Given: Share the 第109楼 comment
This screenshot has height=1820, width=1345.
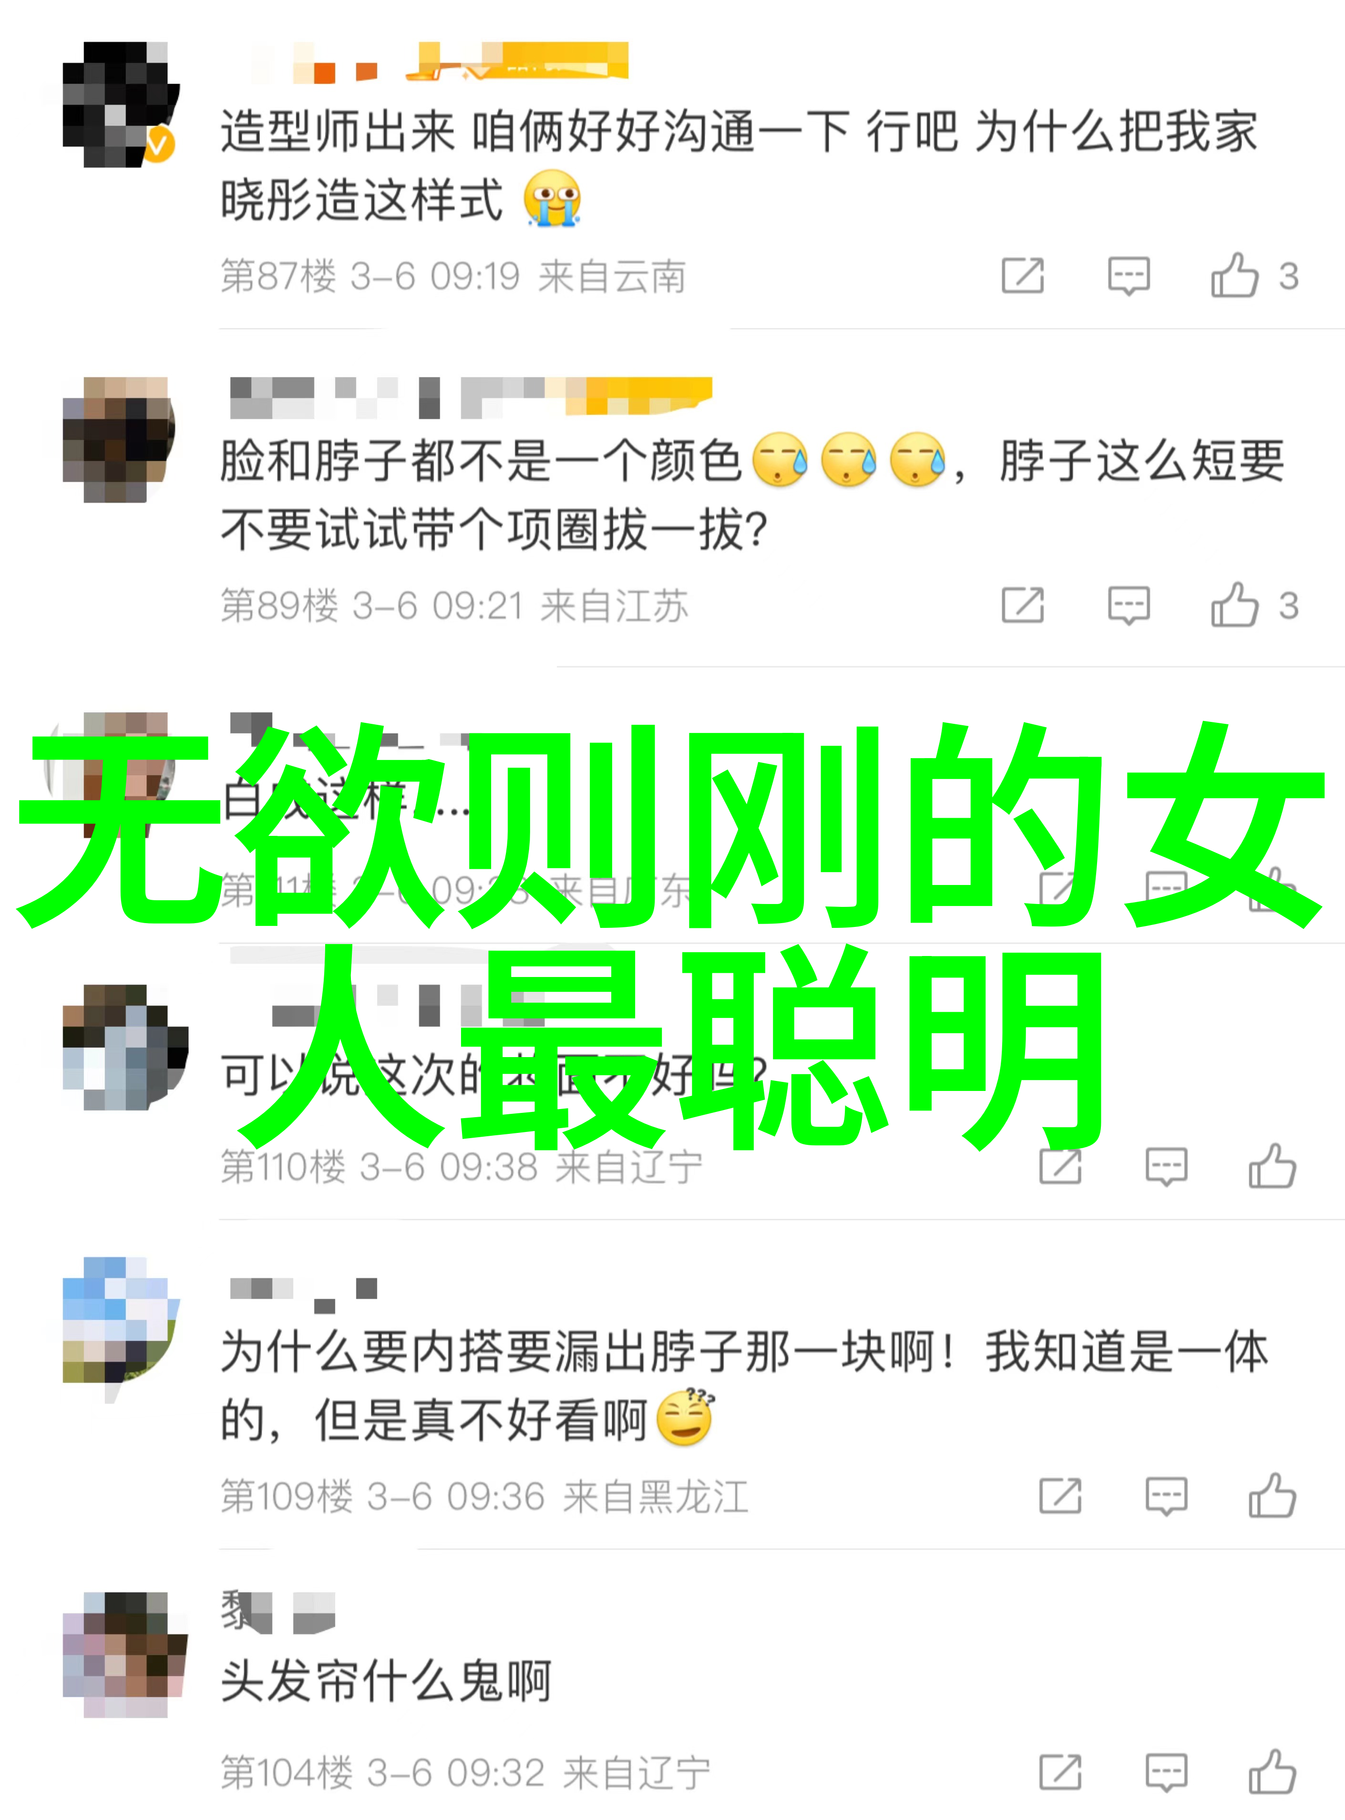Looking at the screenshot, I should 1061,1496.
